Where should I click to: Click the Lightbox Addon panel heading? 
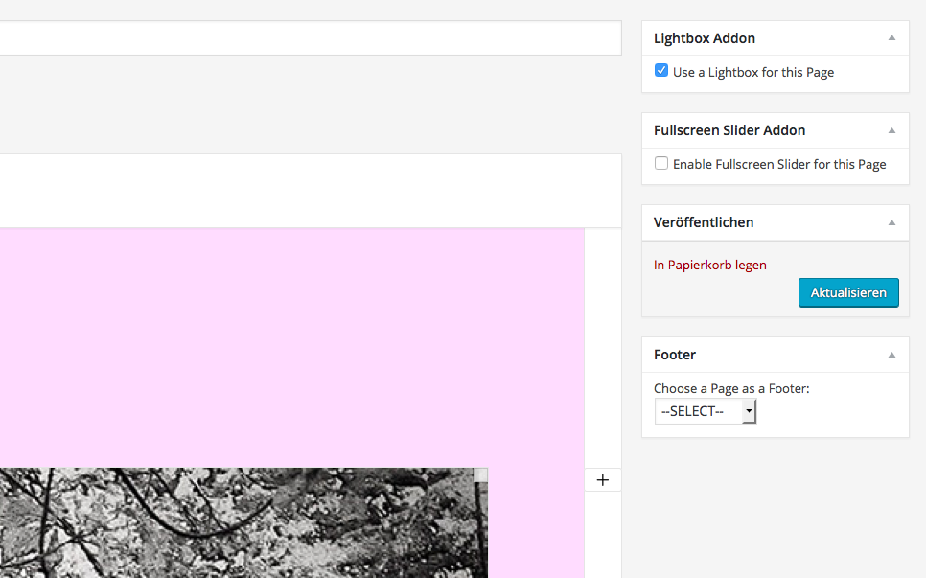705,38
